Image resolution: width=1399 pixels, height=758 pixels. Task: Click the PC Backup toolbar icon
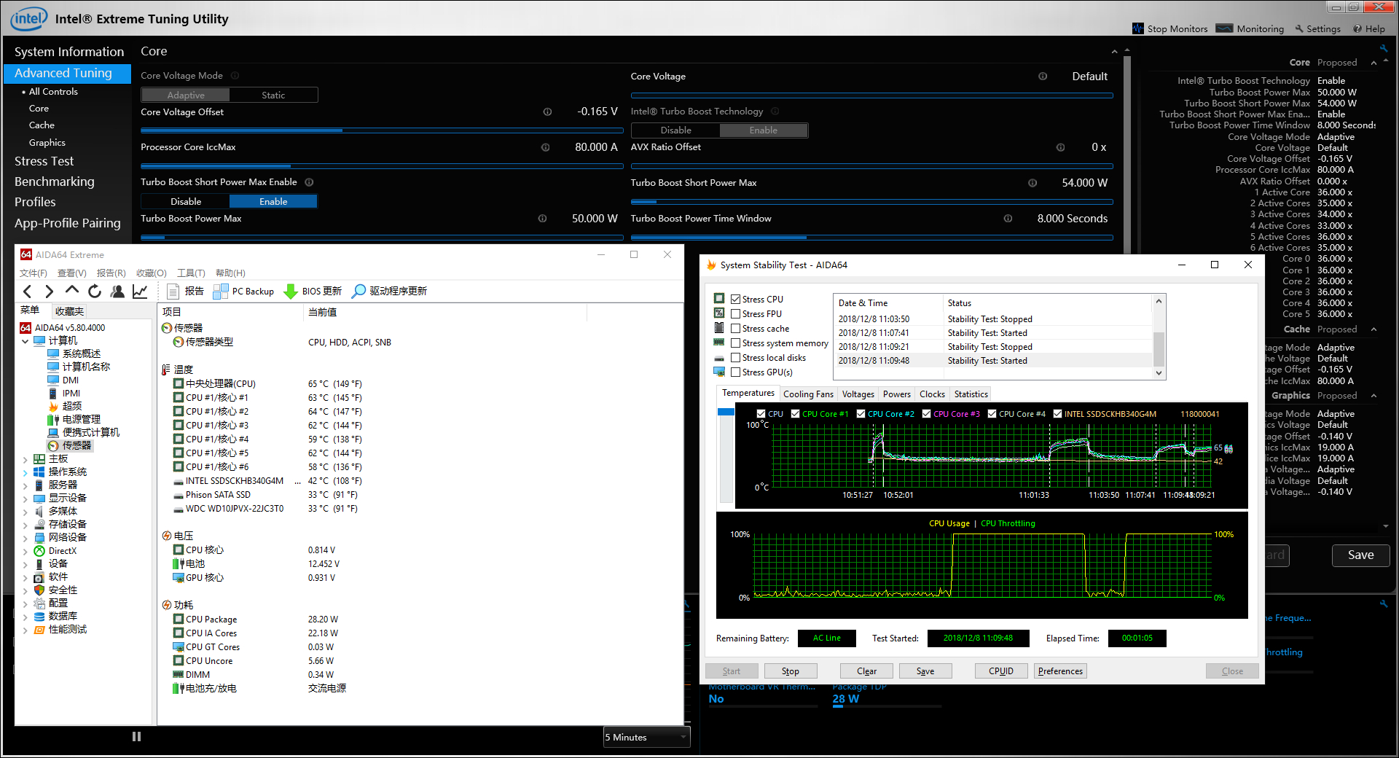220,292
